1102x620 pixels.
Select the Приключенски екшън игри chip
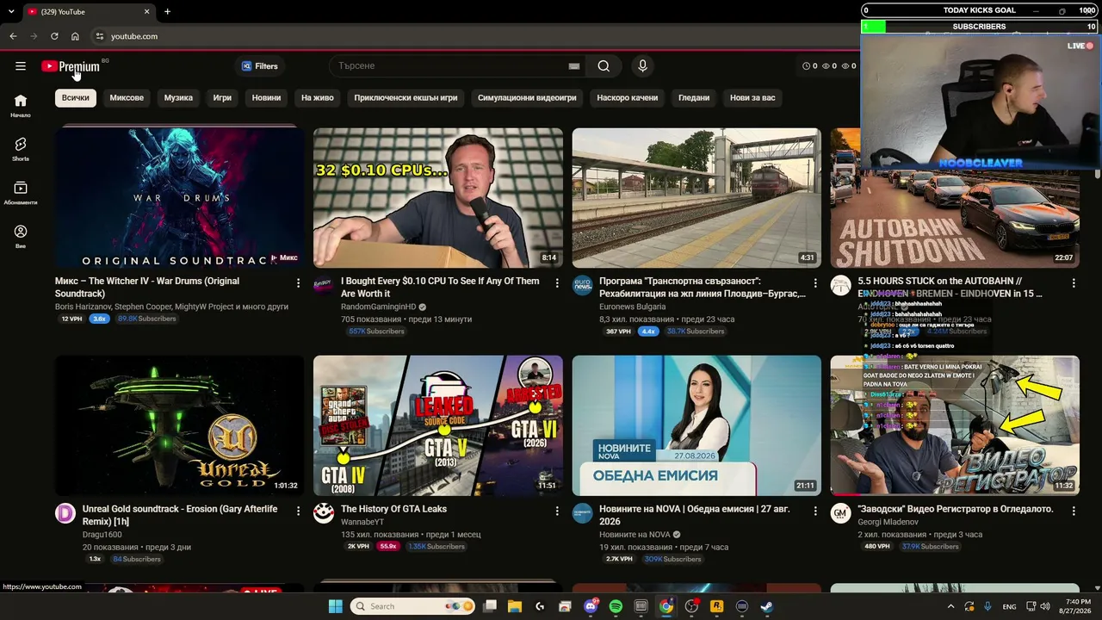(x=406, y=98)
